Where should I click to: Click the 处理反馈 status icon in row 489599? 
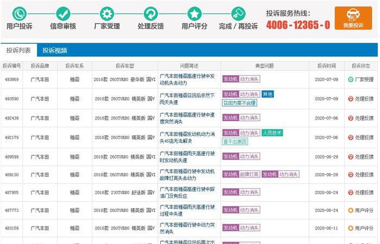(x=351, y=156)
